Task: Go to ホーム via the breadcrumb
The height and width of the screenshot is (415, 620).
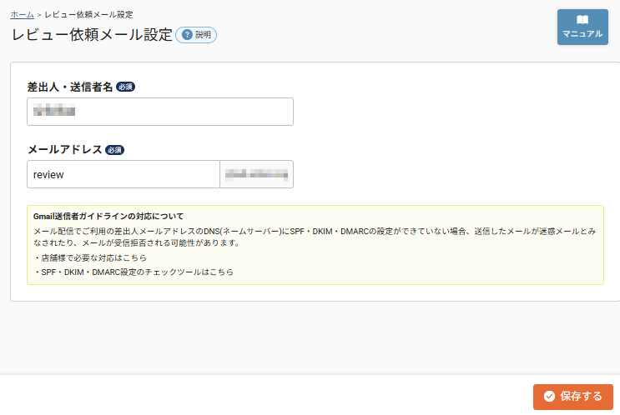Action: click(23, 15)
